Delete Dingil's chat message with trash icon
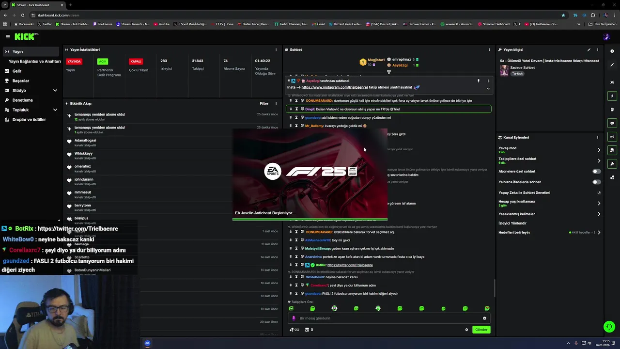Viewport: 620px width, 349px height. [x=291, y=109]
